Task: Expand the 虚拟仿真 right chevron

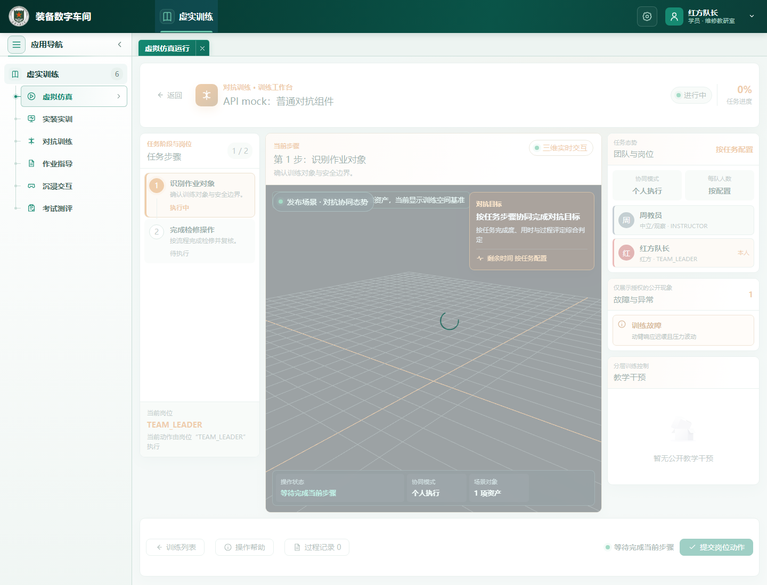Action: point(119,97)
